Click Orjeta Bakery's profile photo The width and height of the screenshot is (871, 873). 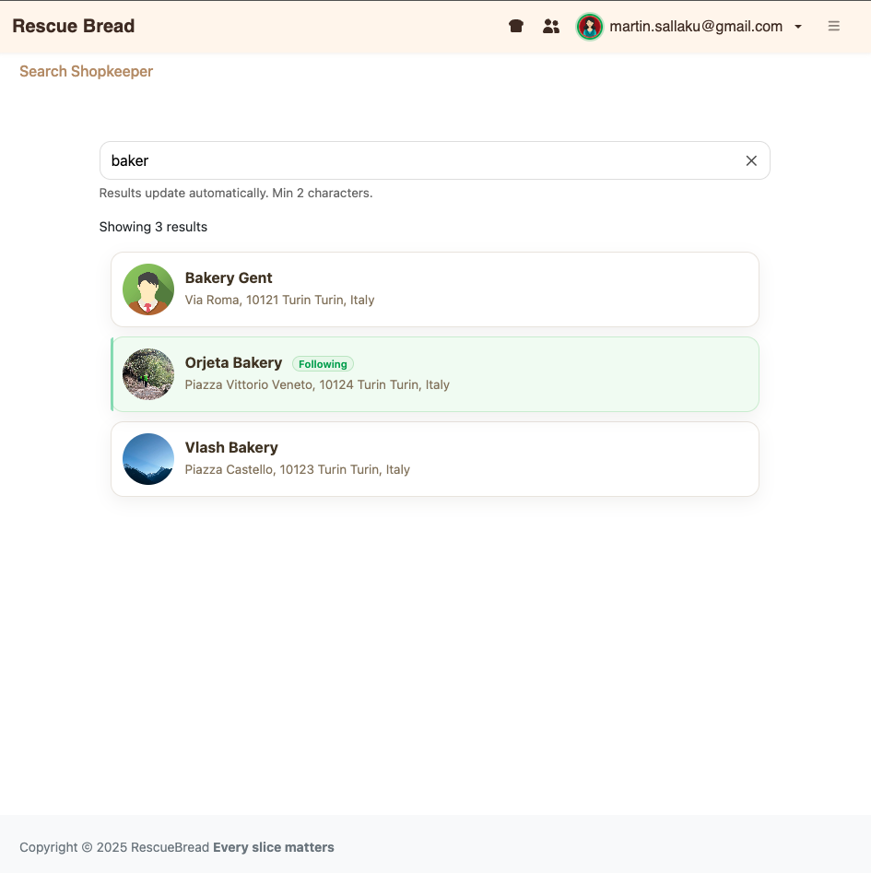pyautogui.click(x=148, y=374)
